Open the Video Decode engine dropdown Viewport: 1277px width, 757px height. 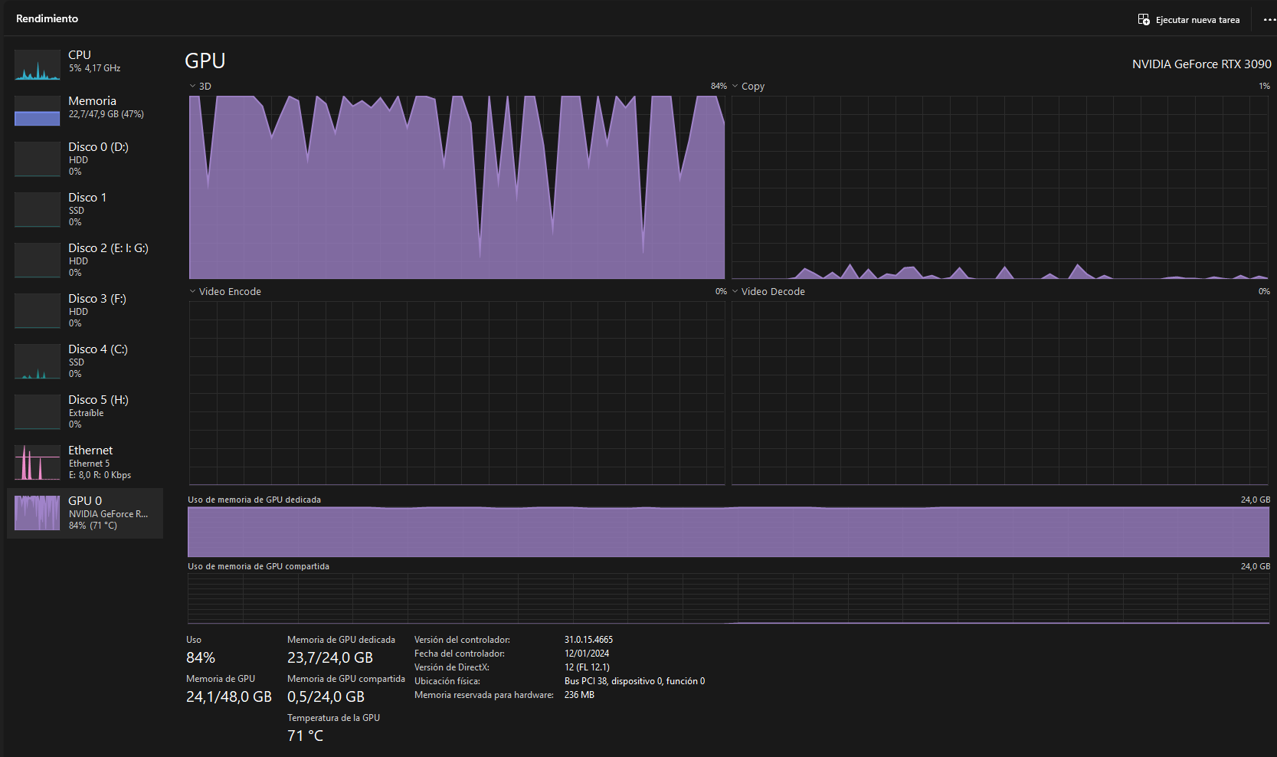[735, 291]
